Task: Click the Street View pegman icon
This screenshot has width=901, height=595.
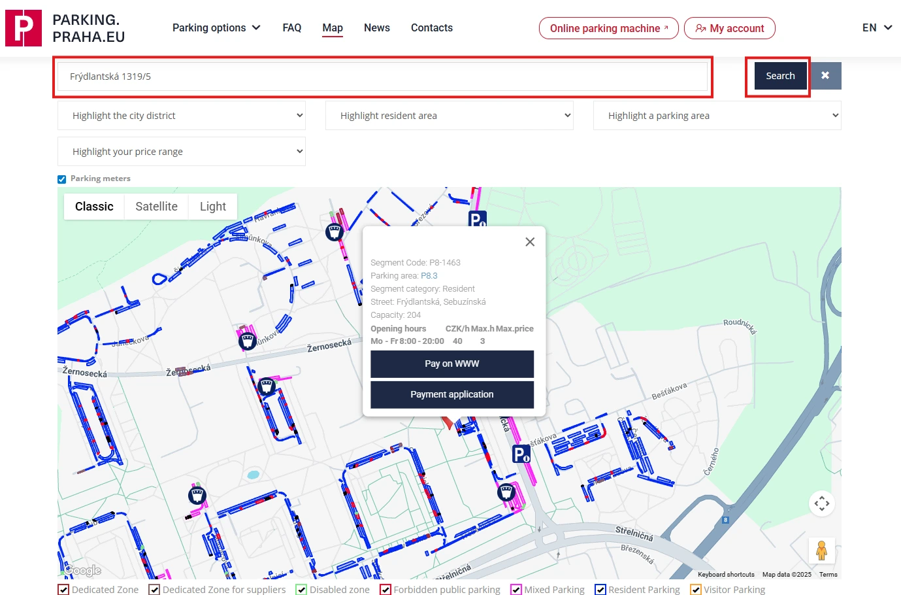Action: pos(822,551)
